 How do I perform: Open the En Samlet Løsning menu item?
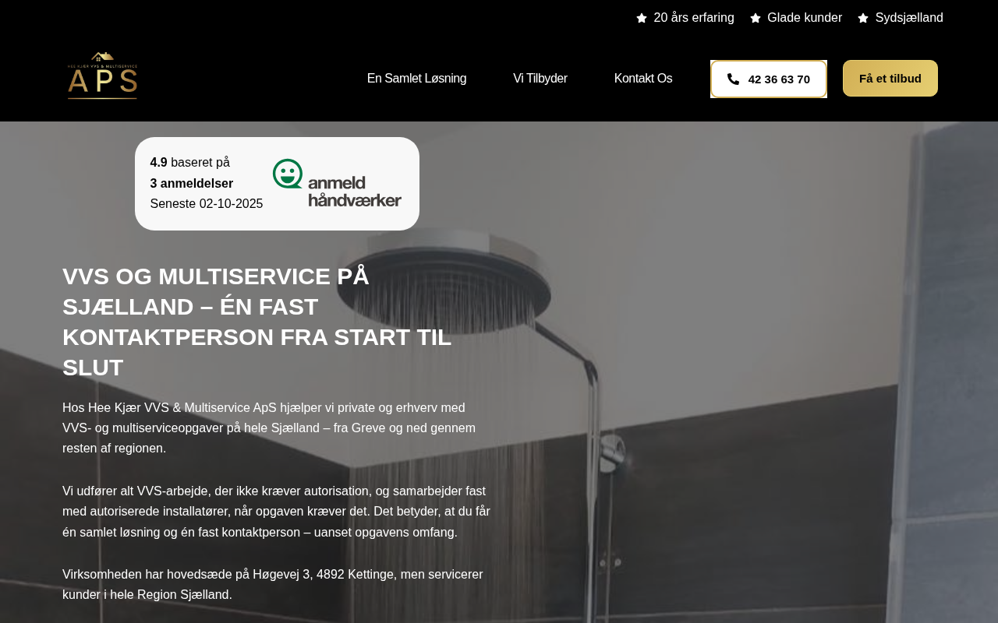coord(416,79)
